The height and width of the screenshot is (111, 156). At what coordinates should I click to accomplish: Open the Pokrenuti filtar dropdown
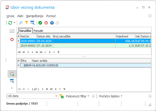click(x=78, y=96)
